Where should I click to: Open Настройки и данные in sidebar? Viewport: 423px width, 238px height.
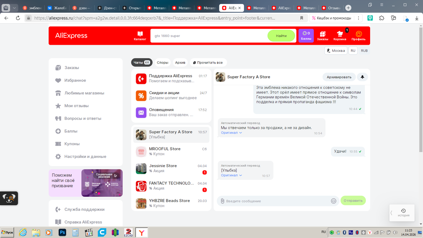click(x=86, y=157)
